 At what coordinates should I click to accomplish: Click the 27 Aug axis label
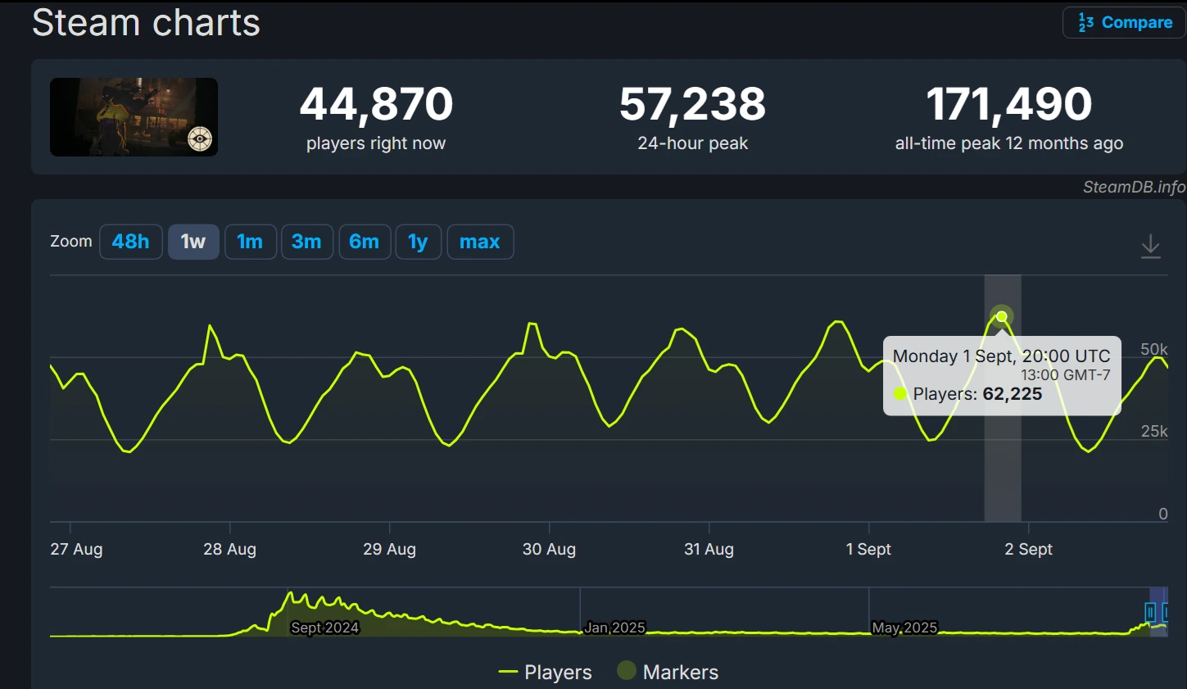76,549
